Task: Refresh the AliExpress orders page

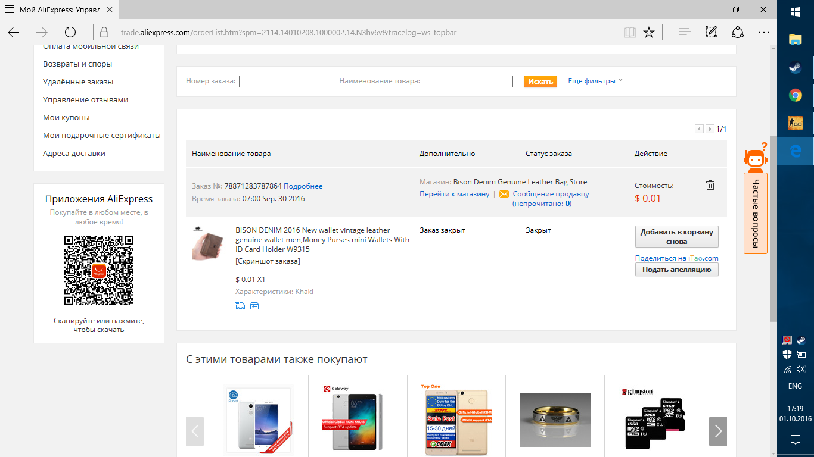Action: click(70, 32)
